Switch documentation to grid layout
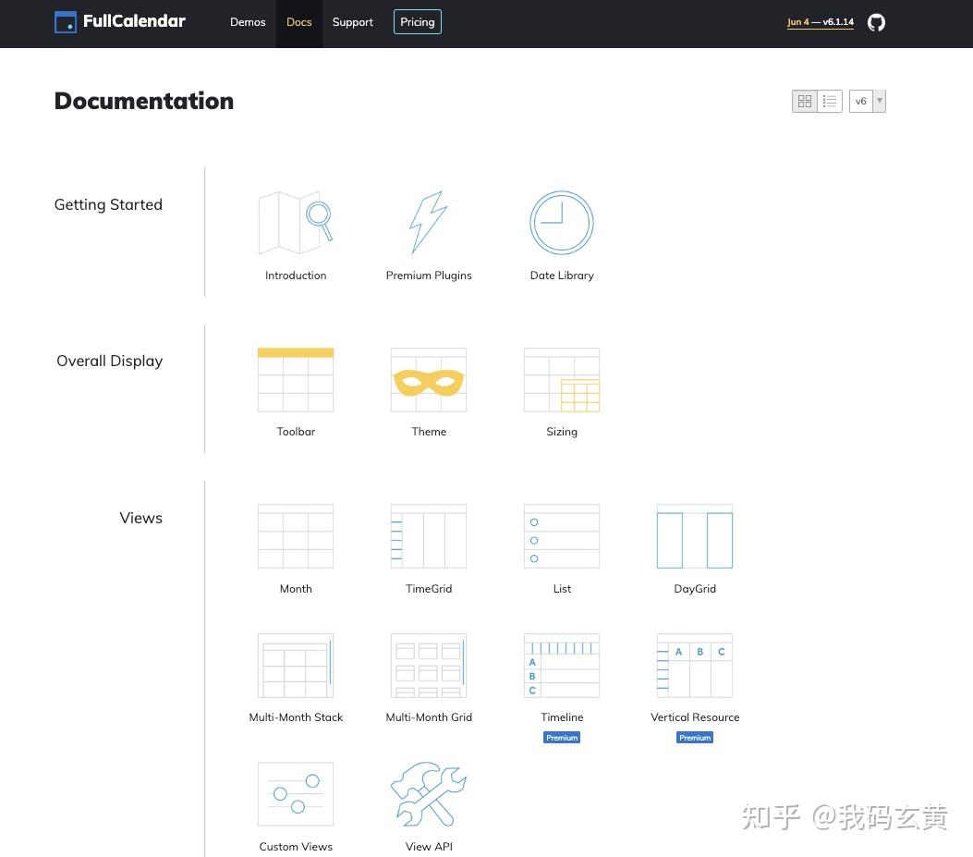 [x=804, y=101]
